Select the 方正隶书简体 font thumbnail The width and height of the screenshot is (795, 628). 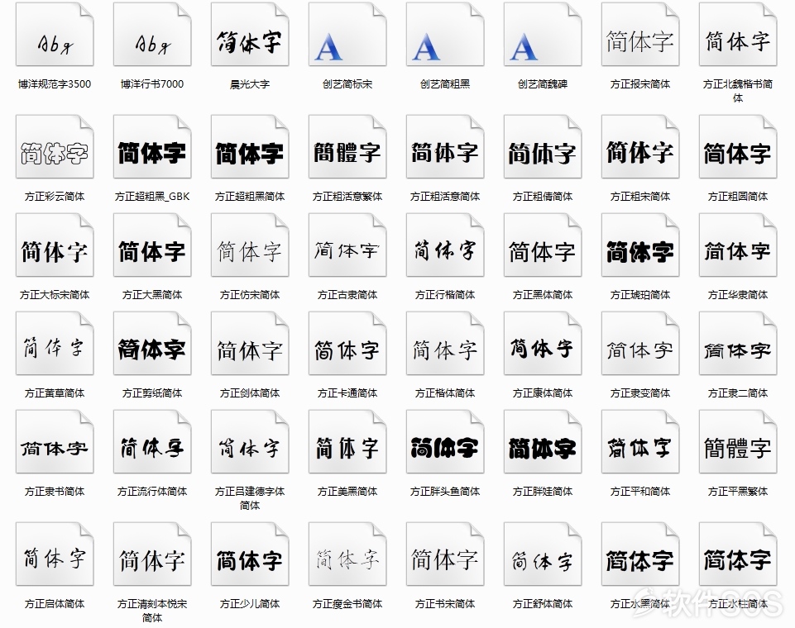55,441
